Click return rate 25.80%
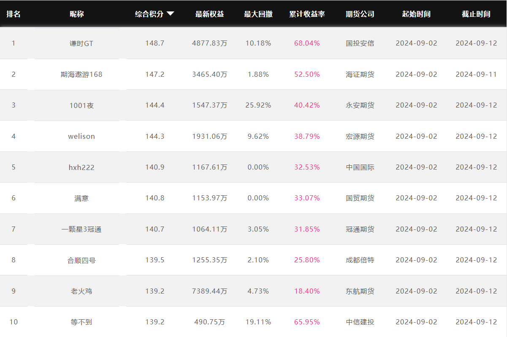The width and height of the screenshot is (507, 337). coord(307,260)
